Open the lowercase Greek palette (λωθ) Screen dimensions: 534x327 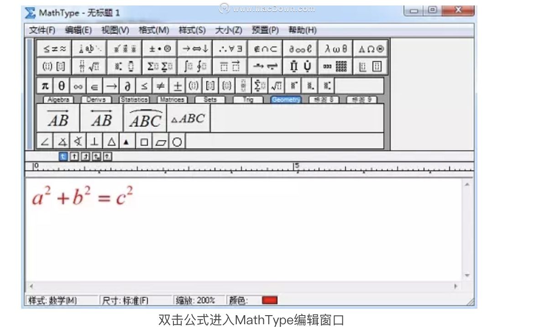pos(335,49)
